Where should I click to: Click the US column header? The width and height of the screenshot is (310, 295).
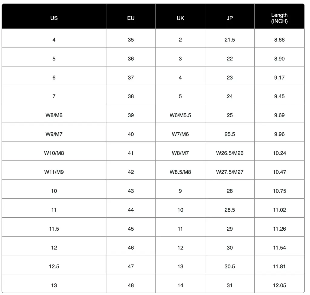(54, 18)
